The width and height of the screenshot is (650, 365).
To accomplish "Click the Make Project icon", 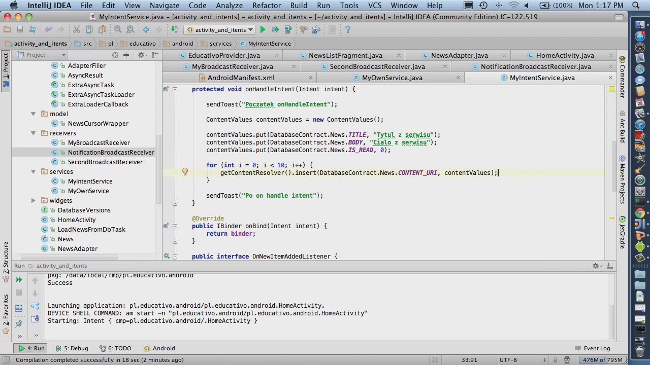I will (x=175, y=30).
